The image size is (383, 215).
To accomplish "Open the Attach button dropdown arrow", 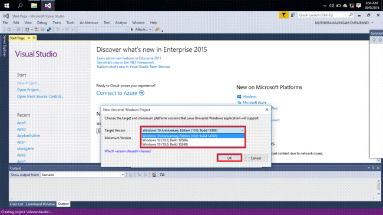I will click(x=150, y=29).
